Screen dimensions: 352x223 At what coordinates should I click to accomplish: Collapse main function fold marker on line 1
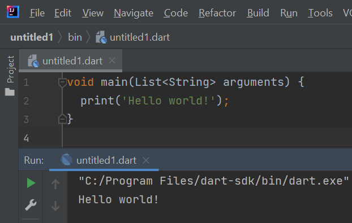[62, 82]
